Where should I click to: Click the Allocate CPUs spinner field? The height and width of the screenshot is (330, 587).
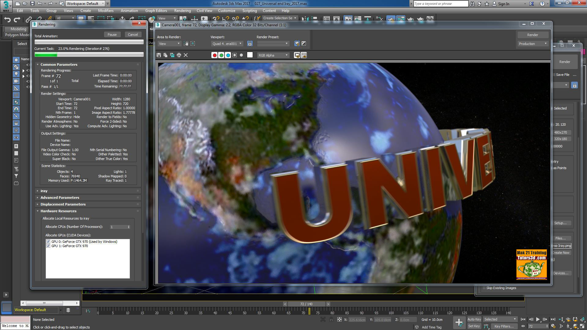(120, 227)
